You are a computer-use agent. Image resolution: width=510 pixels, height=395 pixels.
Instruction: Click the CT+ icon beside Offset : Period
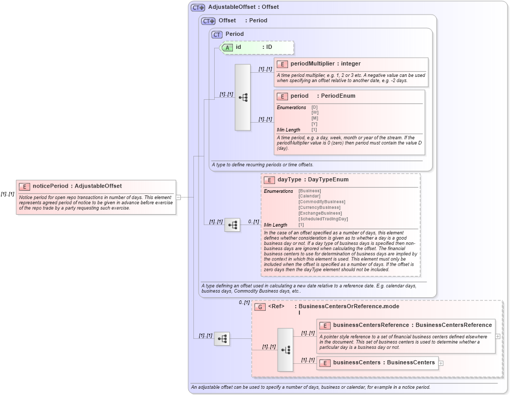pos(208,21)
